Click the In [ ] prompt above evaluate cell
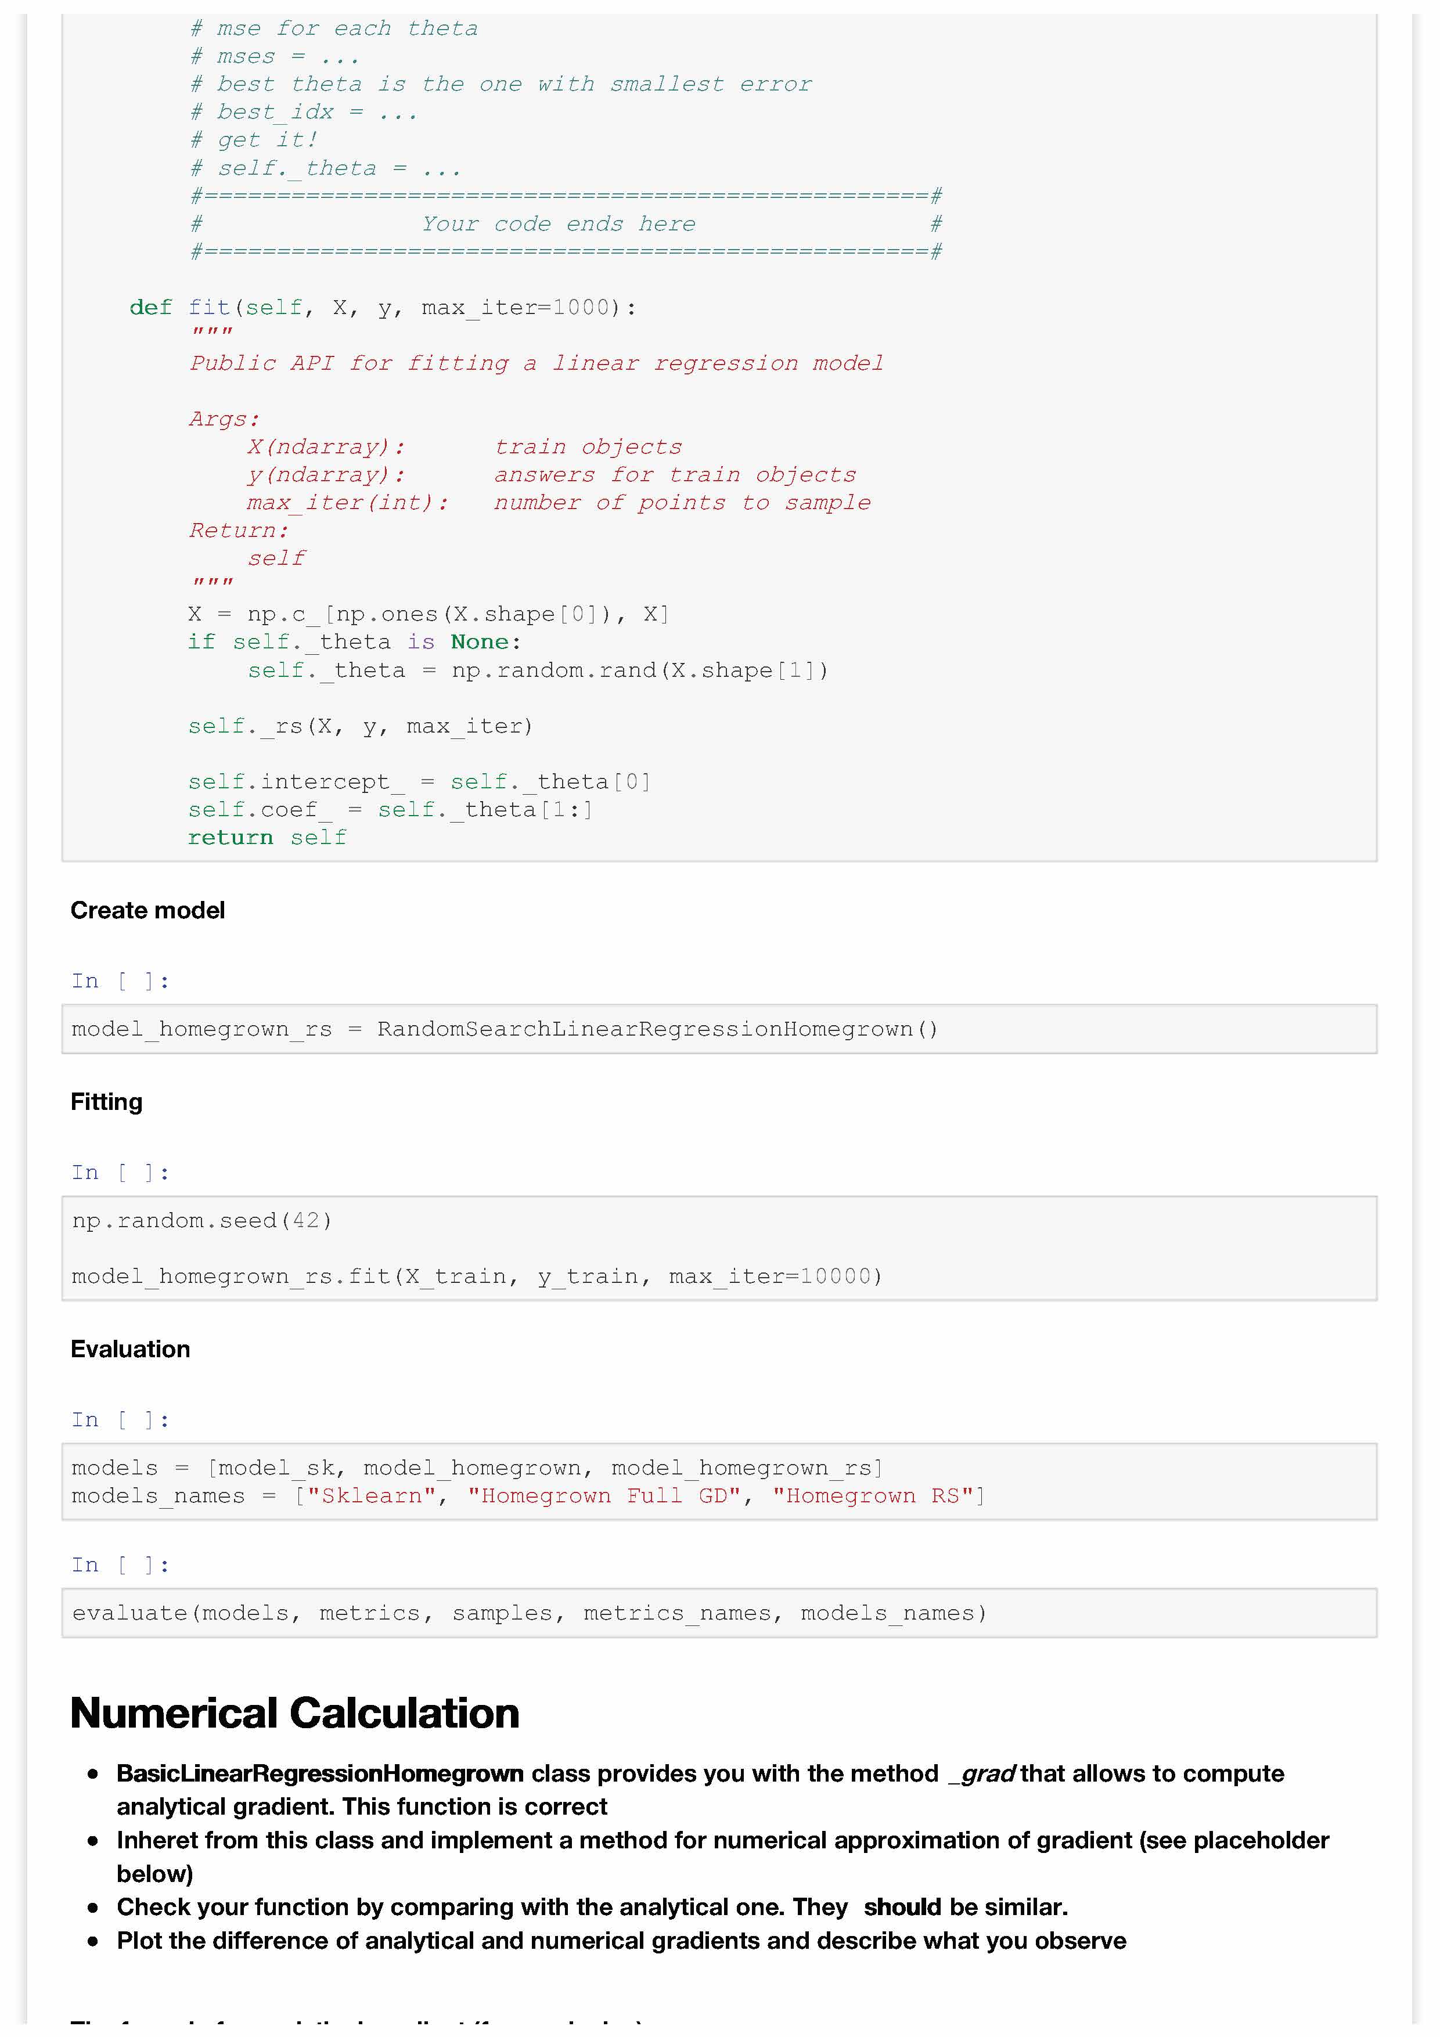The width and height of the screenshot is (1440, 2037). pyautogui.click(x=120, y=1564)
